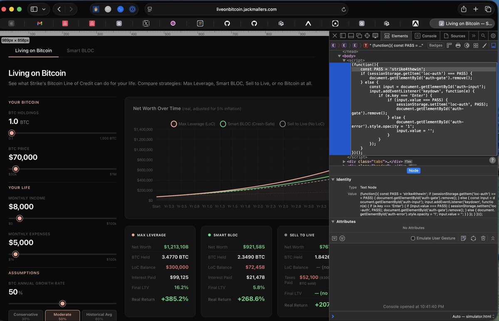
Task: Switch to the Sources tab
Action: 454,36
